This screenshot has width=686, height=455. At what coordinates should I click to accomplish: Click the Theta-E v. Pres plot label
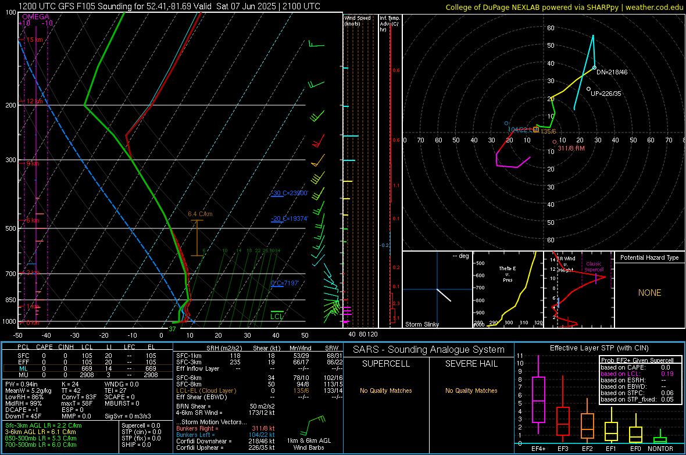coord(507,274)
